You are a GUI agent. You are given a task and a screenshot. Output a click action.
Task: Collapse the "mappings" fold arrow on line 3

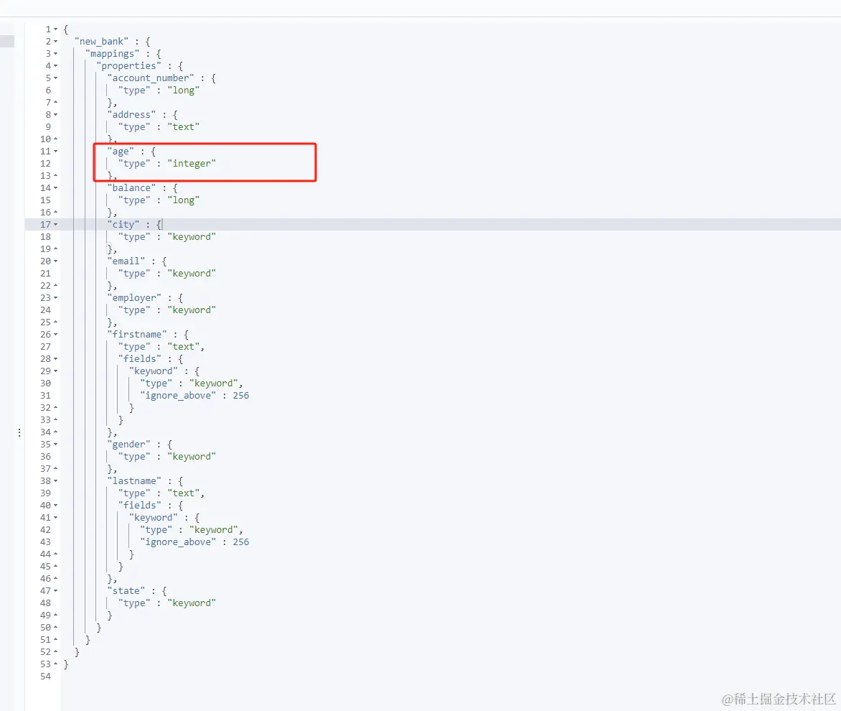56,54
